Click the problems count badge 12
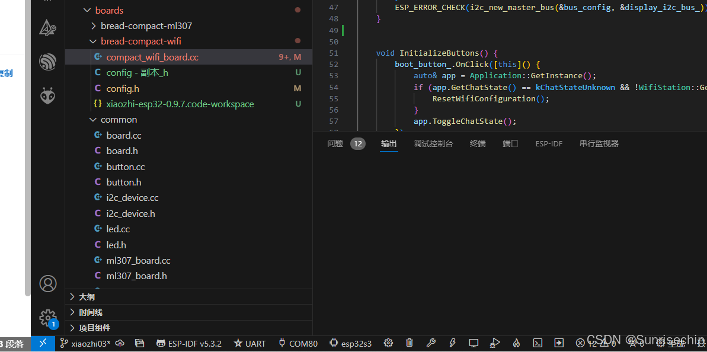Image resolution: width=707 pixels, height=352 pixels. tap(358, 144)
